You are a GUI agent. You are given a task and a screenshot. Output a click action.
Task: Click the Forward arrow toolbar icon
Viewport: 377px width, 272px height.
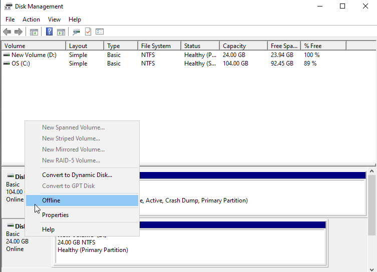19,32
